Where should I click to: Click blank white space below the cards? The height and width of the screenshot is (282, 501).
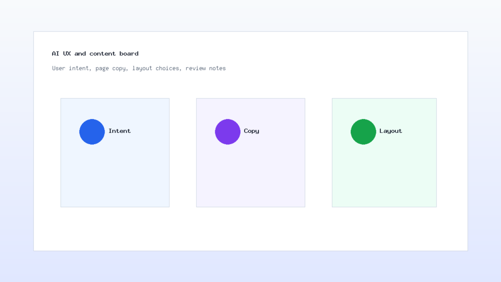(x=250, y=229)
